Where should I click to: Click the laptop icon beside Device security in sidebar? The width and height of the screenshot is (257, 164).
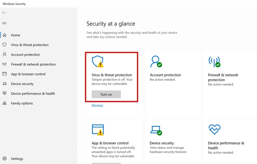click(x=5, y=84)
